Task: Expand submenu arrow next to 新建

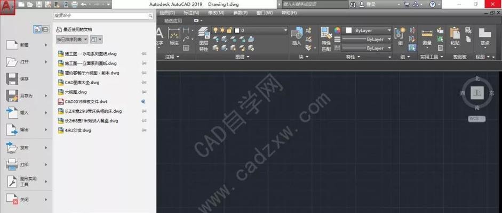Action: (46, 45)
